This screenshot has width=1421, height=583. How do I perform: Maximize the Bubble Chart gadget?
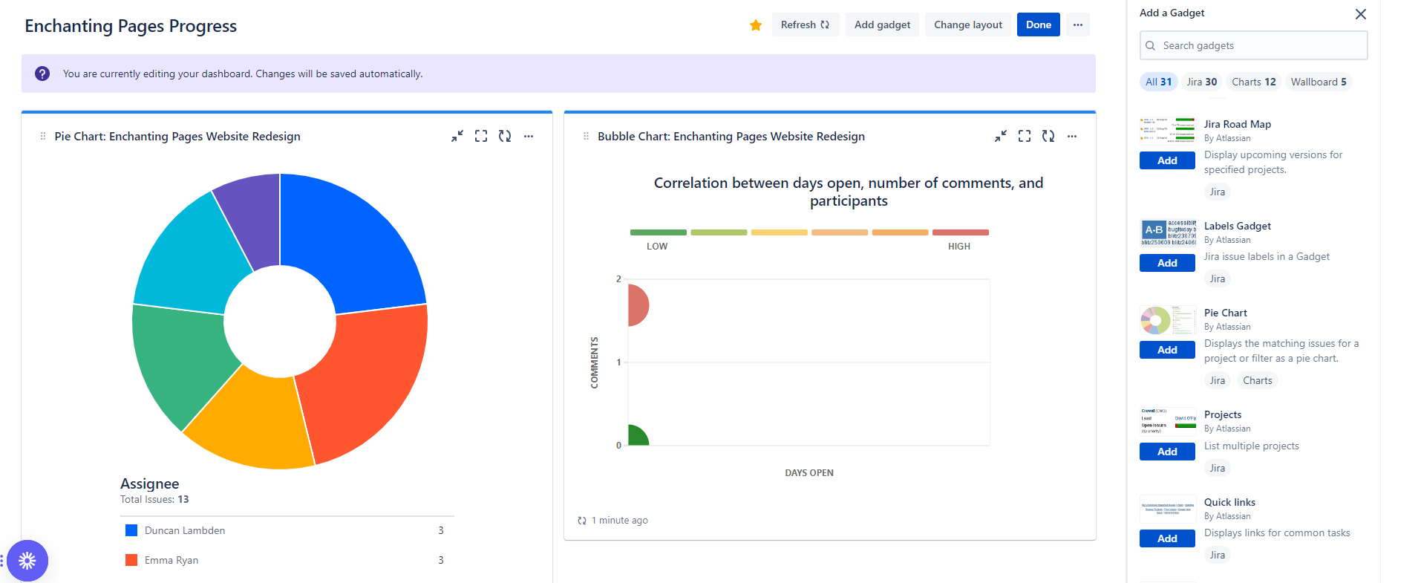(1025, 136)
